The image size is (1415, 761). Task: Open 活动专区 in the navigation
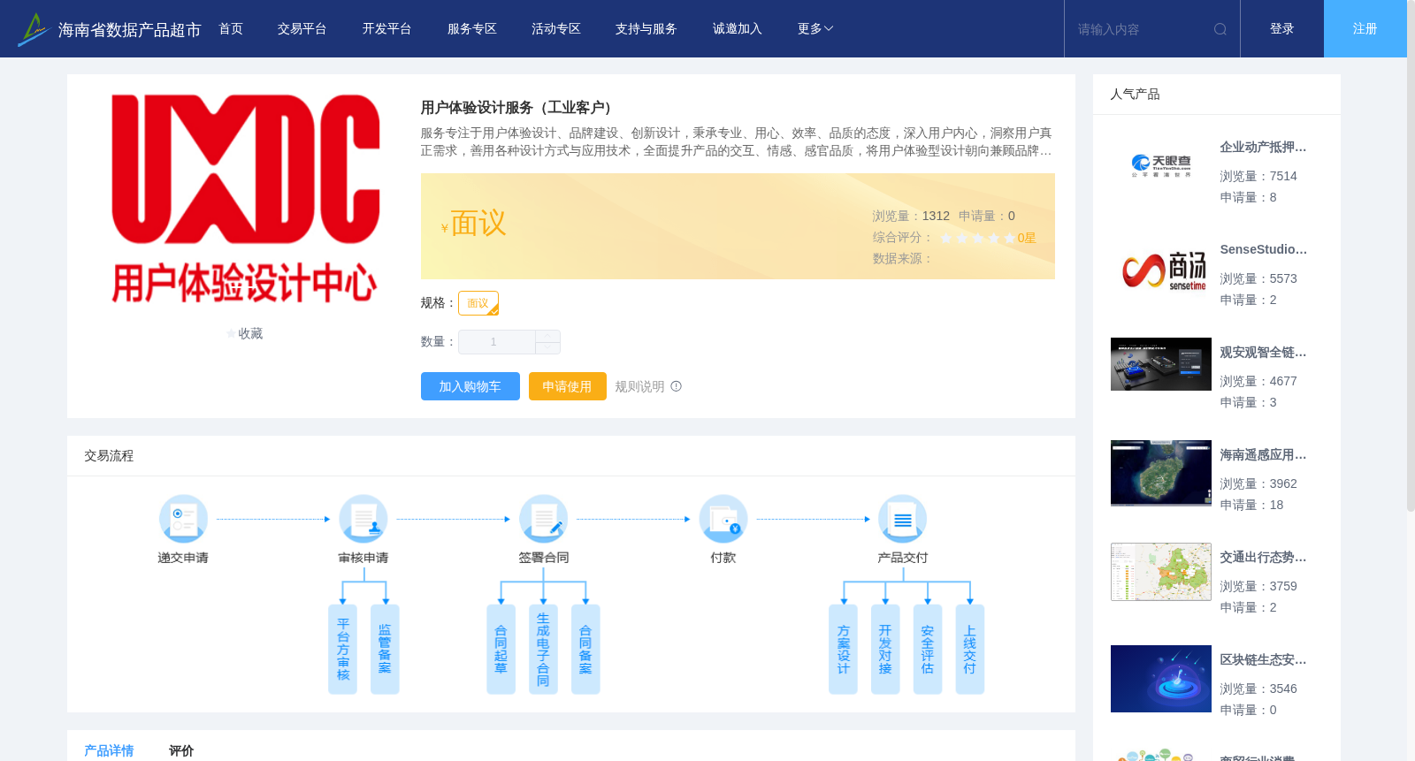556,29
